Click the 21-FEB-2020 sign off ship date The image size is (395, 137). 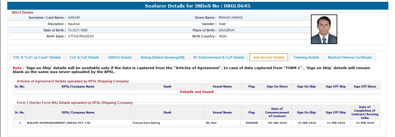click(x=335, y=123)
